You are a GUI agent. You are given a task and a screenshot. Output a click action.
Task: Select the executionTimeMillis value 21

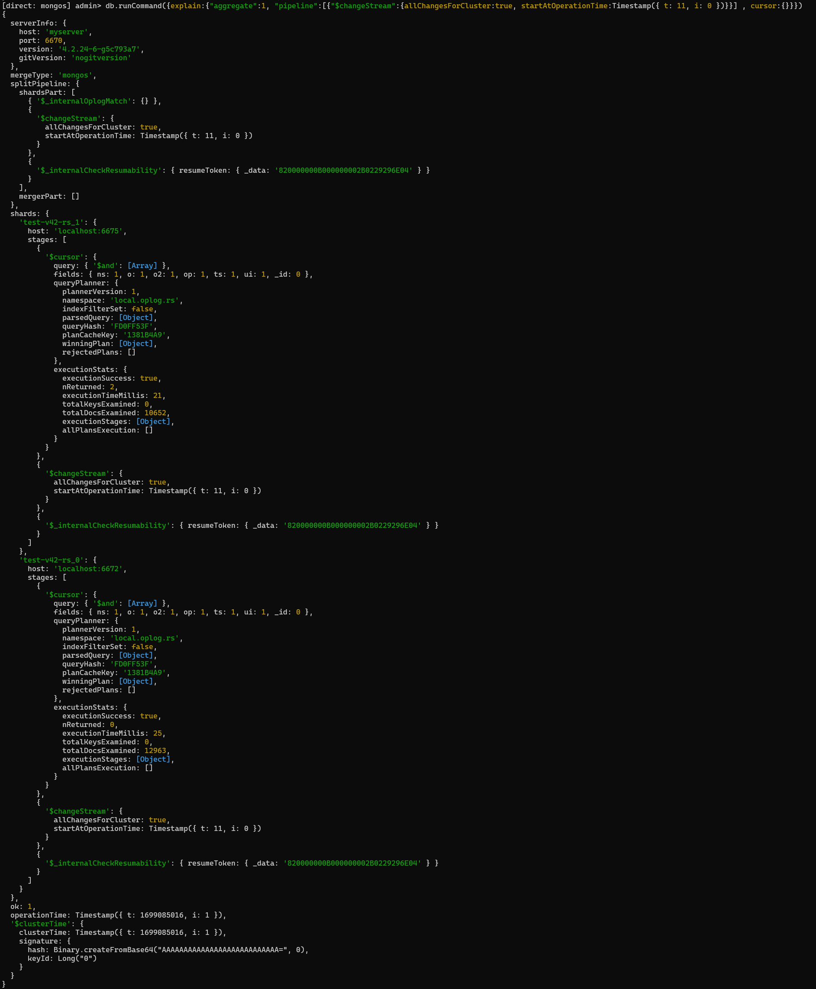point(158,396)
